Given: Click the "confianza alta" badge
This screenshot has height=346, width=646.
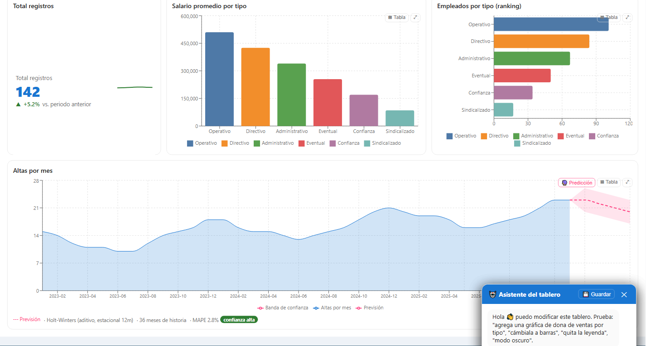Looking at the screenshot, I should (x=239, y=320).
